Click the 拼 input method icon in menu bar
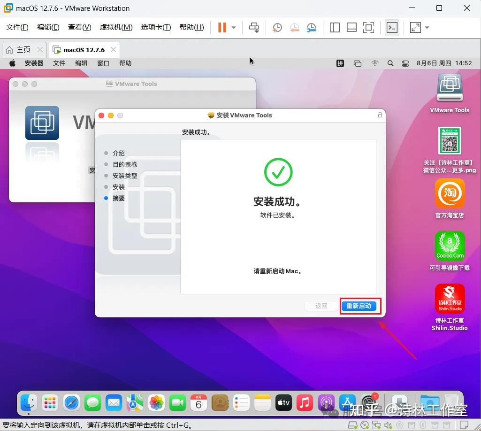Image resolution: width=481 pixels, height=431 pixels. click(x=340, y=63)
